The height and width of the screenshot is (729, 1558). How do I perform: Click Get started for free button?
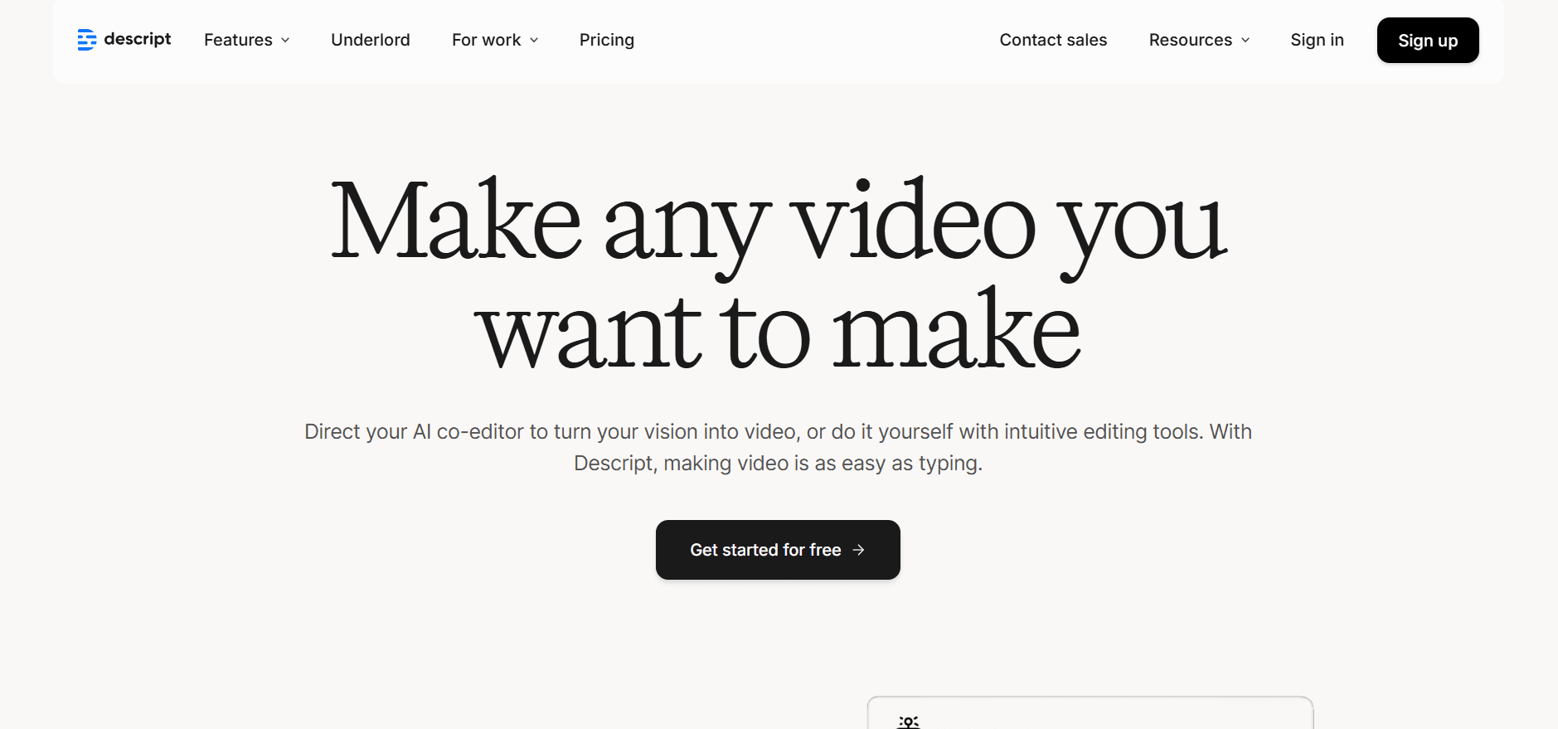pyautogui.click(x=778, y=550)
